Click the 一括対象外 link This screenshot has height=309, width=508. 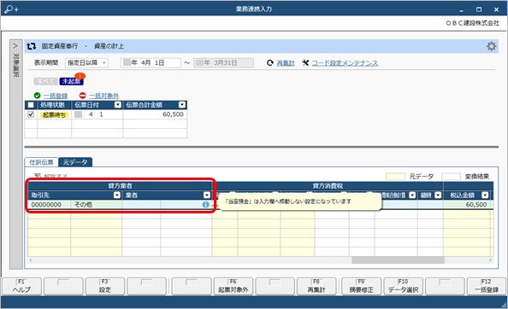pos(103,96)
